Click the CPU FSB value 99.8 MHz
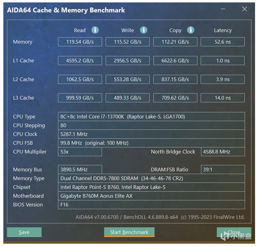The image size is (259, 247). pos(152,143)
